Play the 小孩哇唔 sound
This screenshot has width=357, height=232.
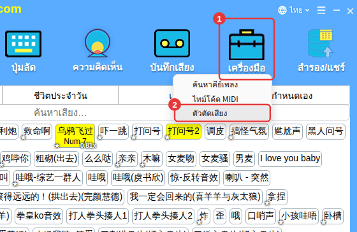[299, 216]
